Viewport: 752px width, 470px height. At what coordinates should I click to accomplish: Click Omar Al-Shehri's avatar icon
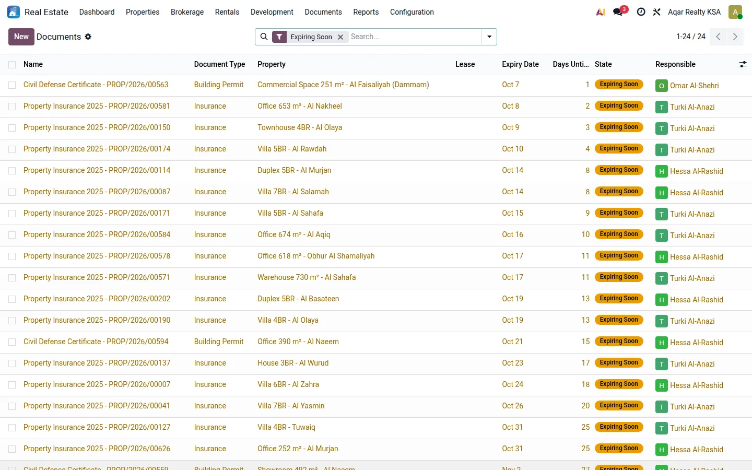662,86
